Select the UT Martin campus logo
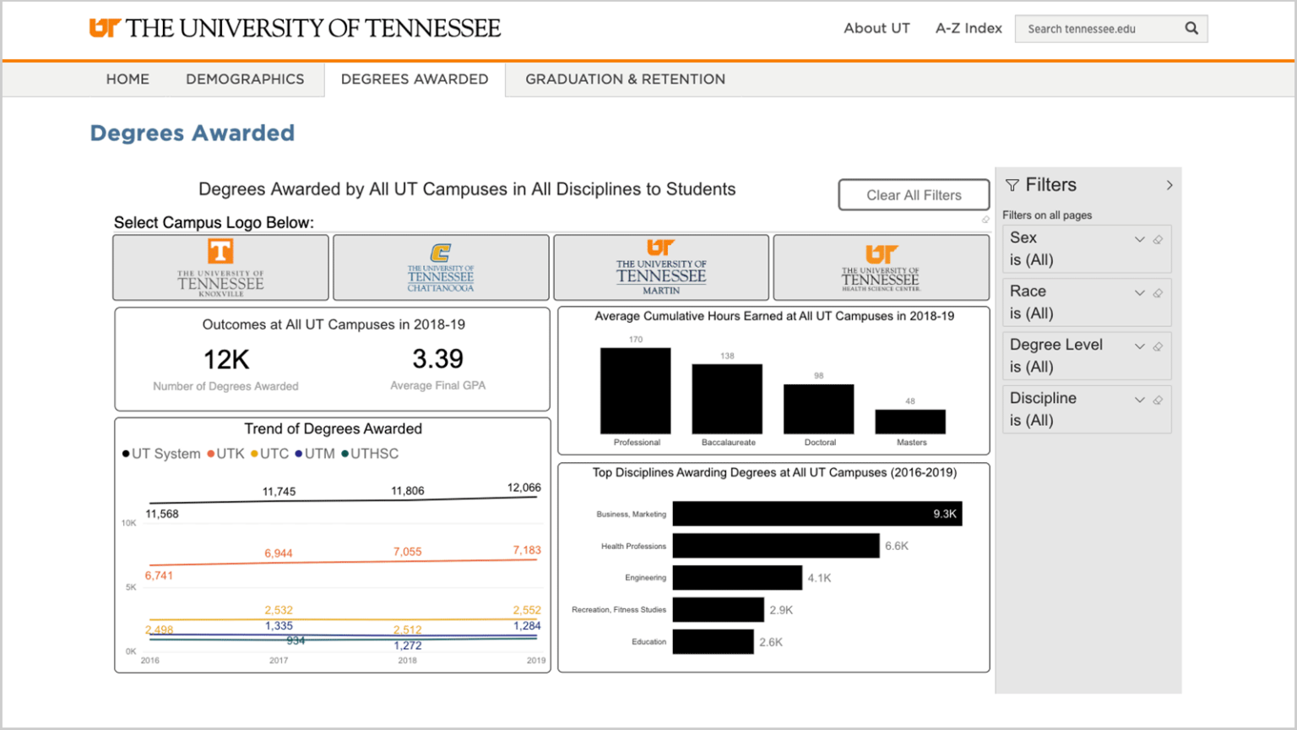Viewport: 1297px width, 730px height. (x=661, y=267)
